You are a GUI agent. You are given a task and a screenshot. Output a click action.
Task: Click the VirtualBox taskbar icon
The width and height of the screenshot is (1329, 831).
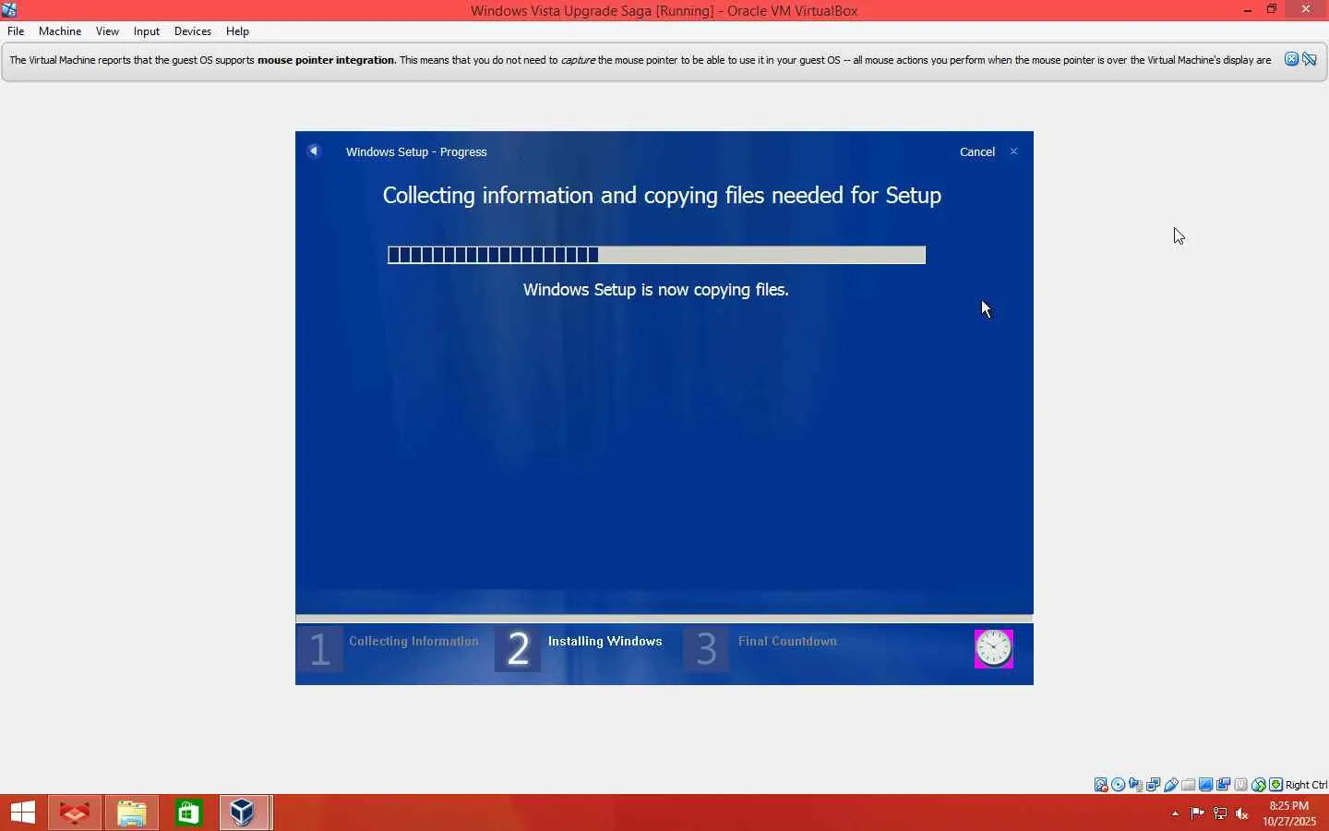pos(244,813)
